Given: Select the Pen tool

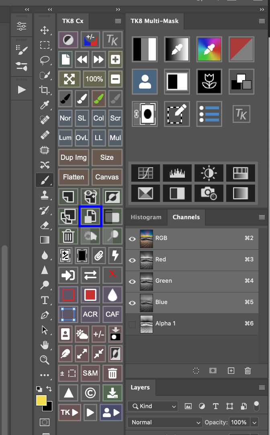Looking at the screenshot, I should (45, 315).
